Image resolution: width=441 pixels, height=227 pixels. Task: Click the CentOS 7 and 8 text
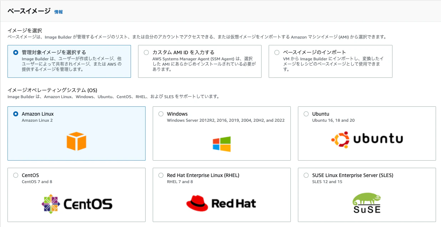(x=37, y=182)
